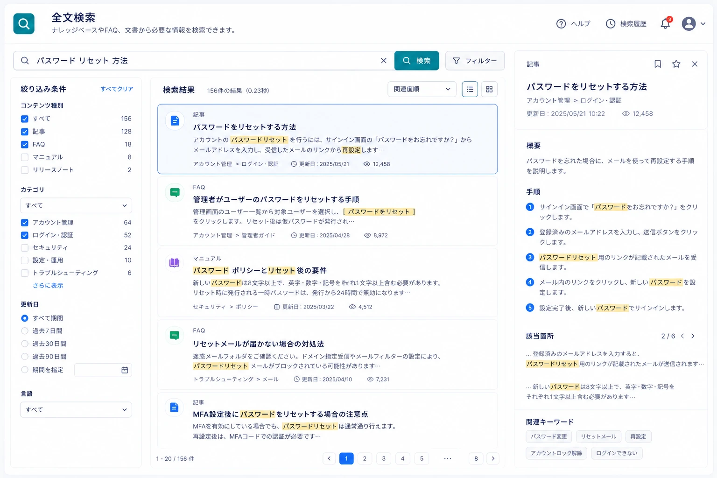Viewport: 717px width, 478px height.
Task: Close the article detail panel
Action: click(695, 64)
